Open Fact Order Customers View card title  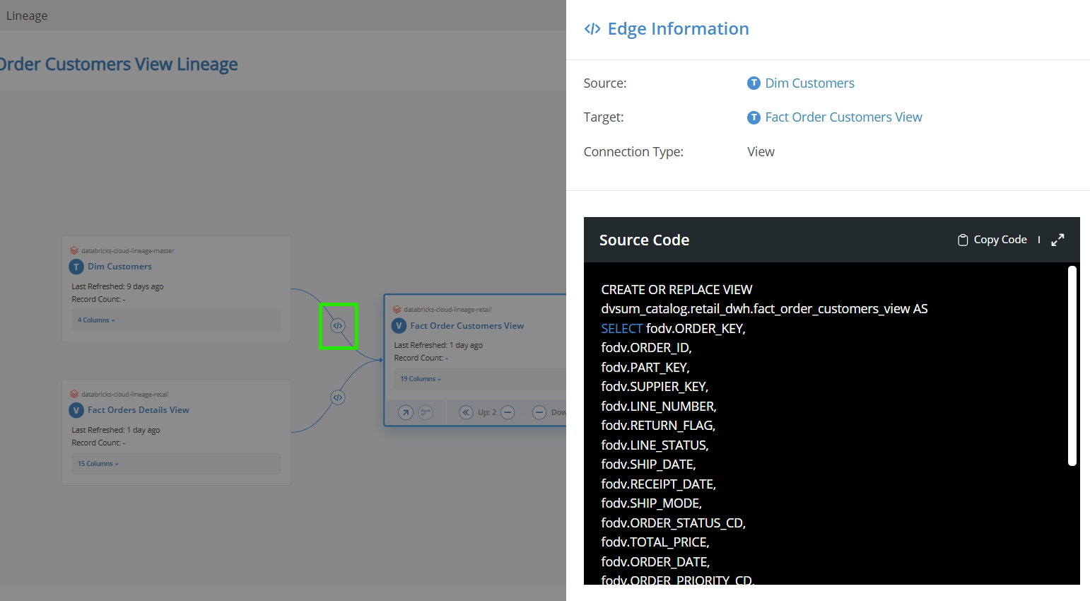tap(467, 326)
